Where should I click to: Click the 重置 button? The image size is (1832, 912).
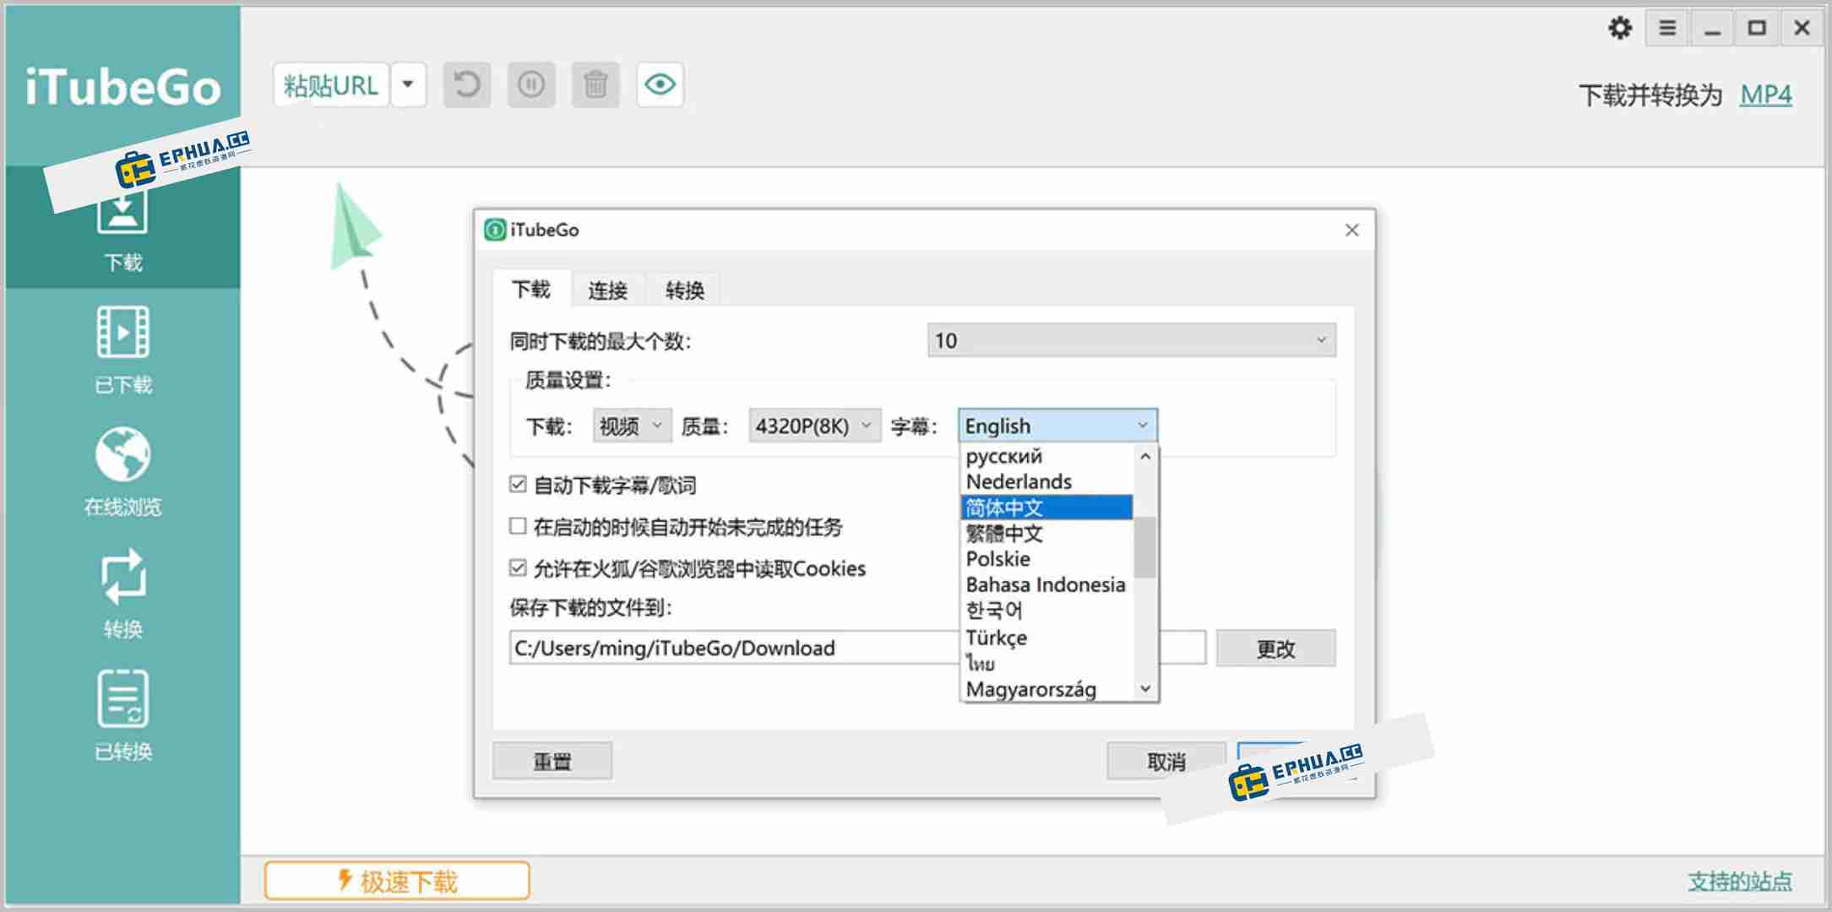coord(552,762)
